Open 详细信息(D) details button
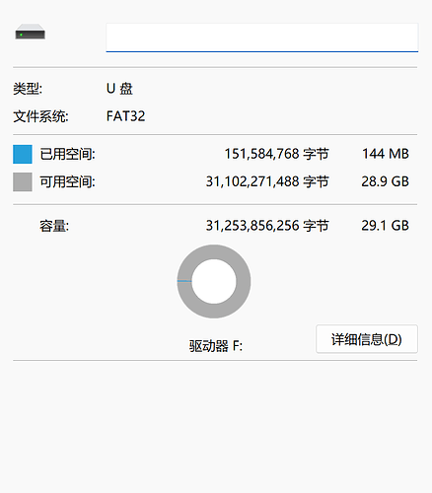Screen dimensions: 432x493 (367, 339)
